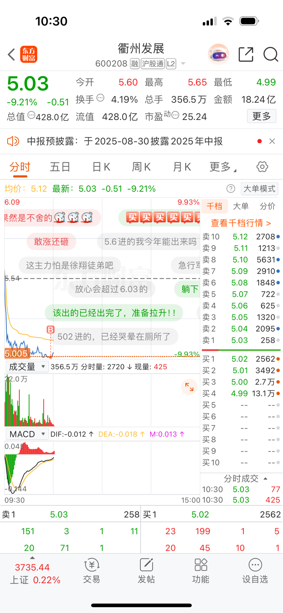Tap info icon beside 换手
The image size is (283, 613).
(100, 98)
